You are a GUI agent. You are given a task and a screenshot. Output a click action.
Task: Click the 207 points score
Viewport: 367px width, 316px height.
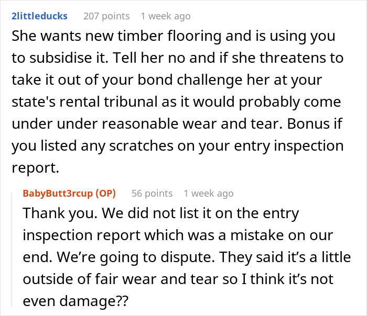[106, 16]
